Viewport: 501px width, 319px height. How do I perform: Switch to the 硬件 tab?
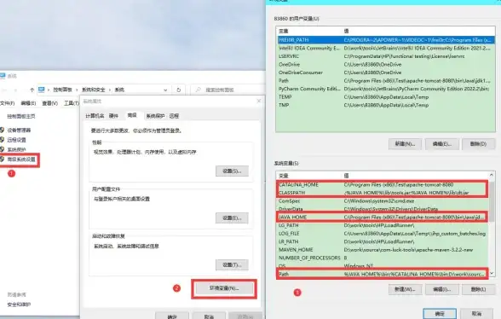pyautogui.click(x=113, y=116)
